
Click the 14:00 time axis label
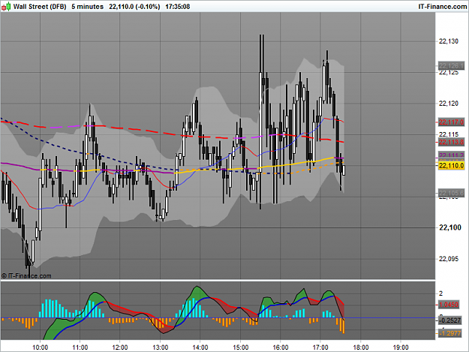coord(200,347)
